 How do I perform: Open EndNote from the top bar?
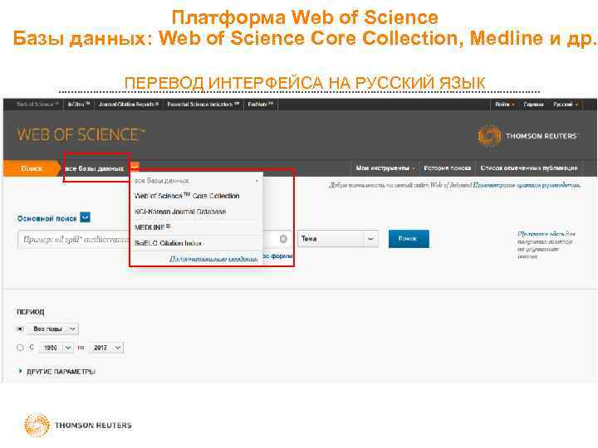(261, 104)
